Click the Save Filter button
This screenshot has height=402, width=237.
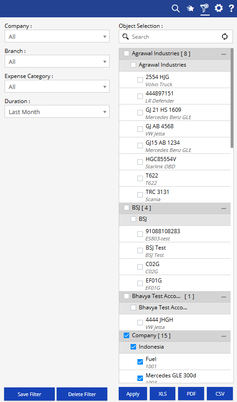[x=30, y=394]
